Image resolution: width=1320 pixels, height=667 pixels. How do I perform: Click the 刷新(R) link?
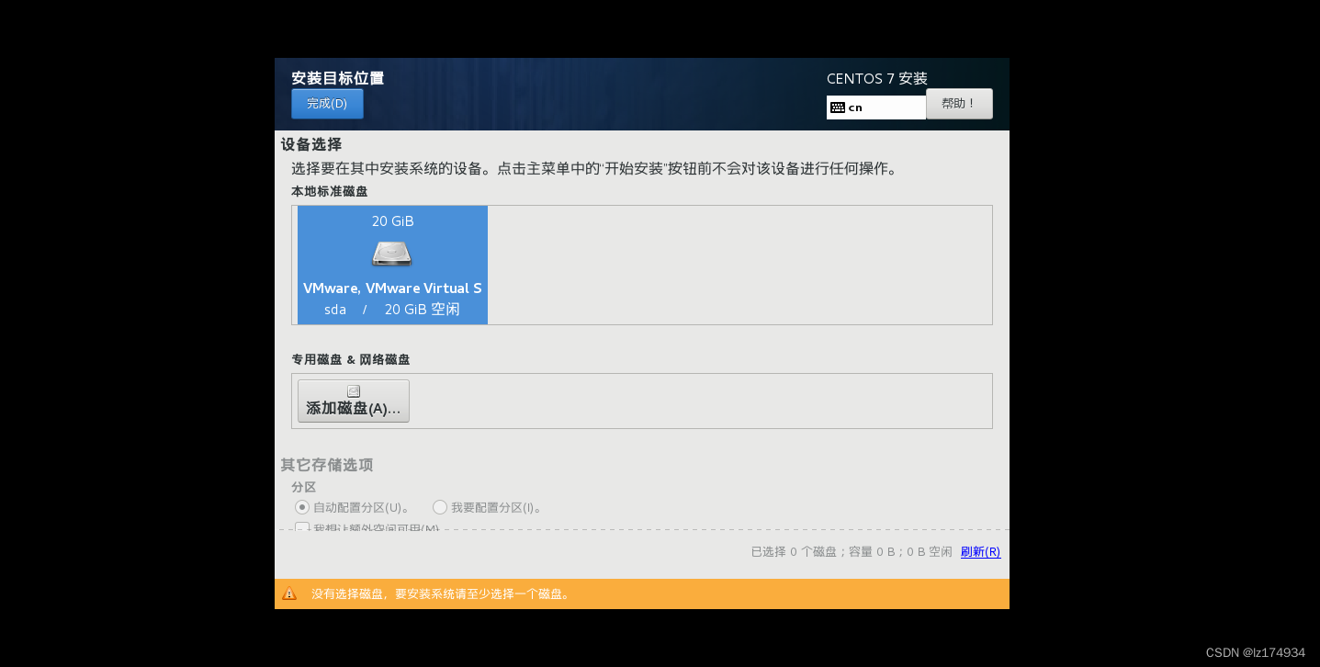(980, 551)
